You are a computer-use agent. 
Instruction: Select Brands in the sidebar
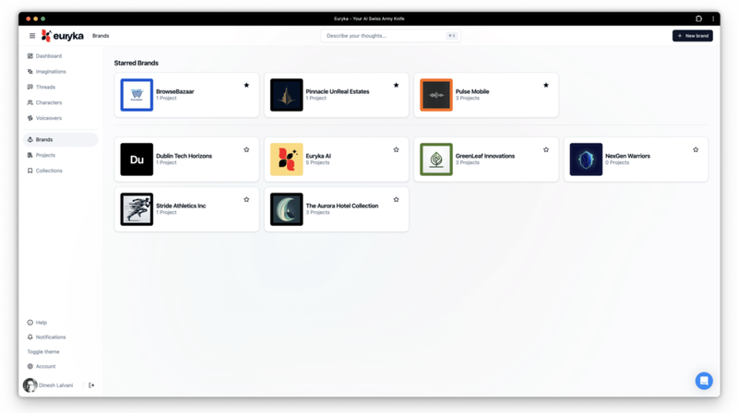pyautogui.click(x=60, y=140)
